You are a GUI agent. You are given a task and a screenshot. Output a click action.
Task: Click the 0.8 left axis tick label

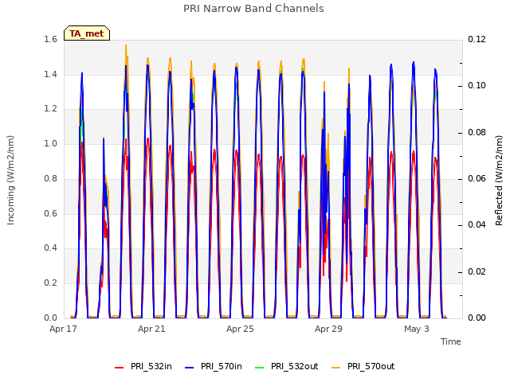(51, 178)
